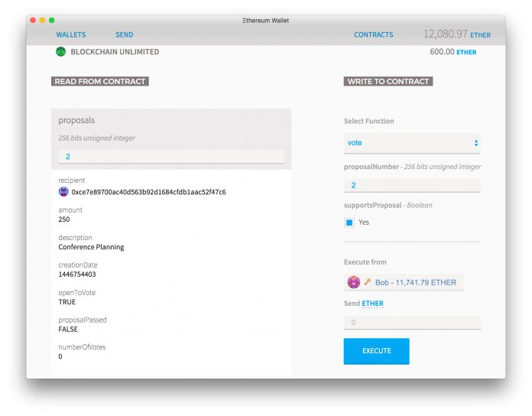The width and height of the screenshot is (532, 416).
Task: Click the proposalNumber input field
Action: pyautogui.click(x=412, y=185)
